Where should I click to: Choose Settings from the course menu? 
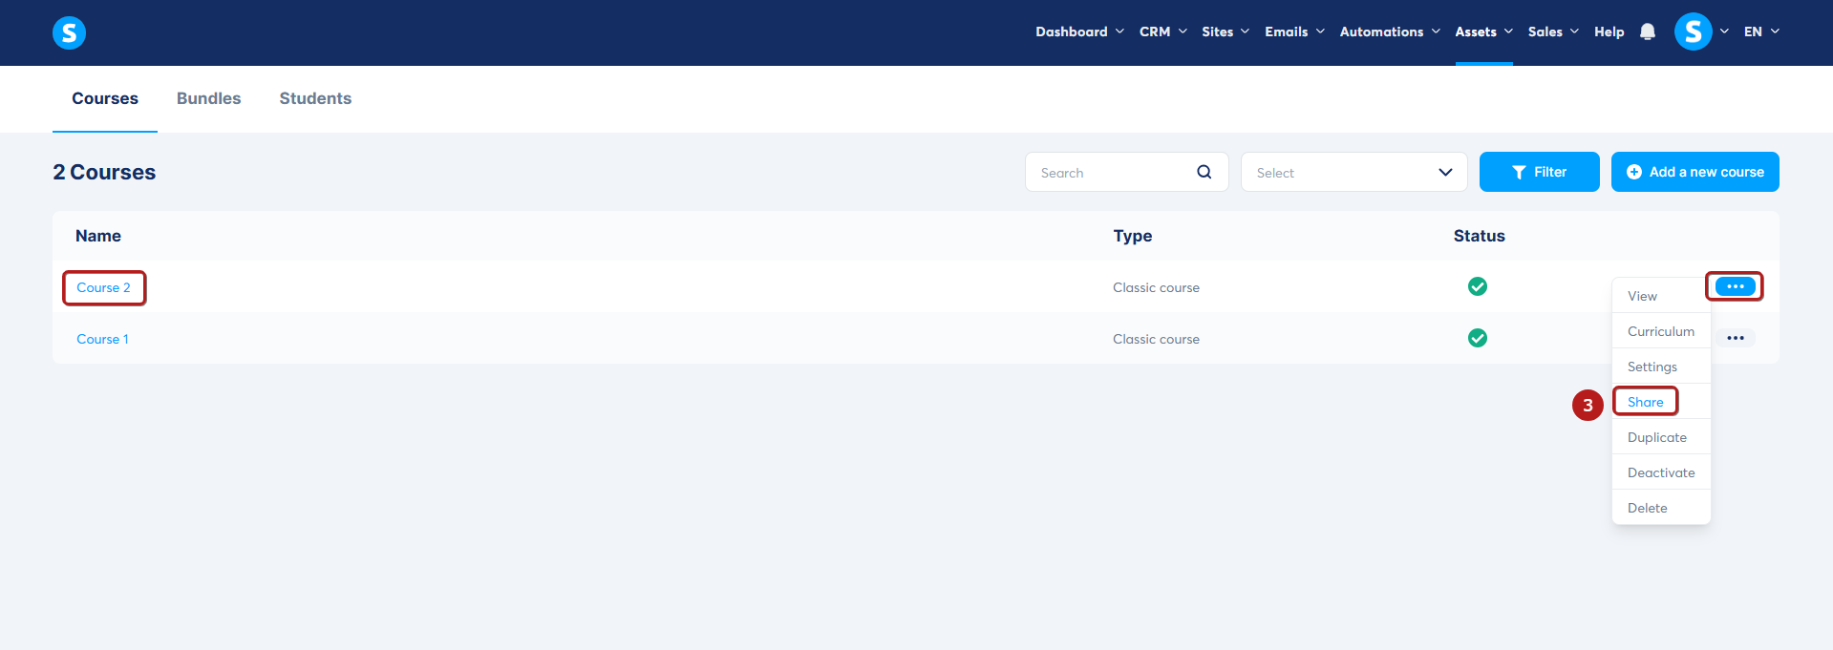(x=1661, y=367)
